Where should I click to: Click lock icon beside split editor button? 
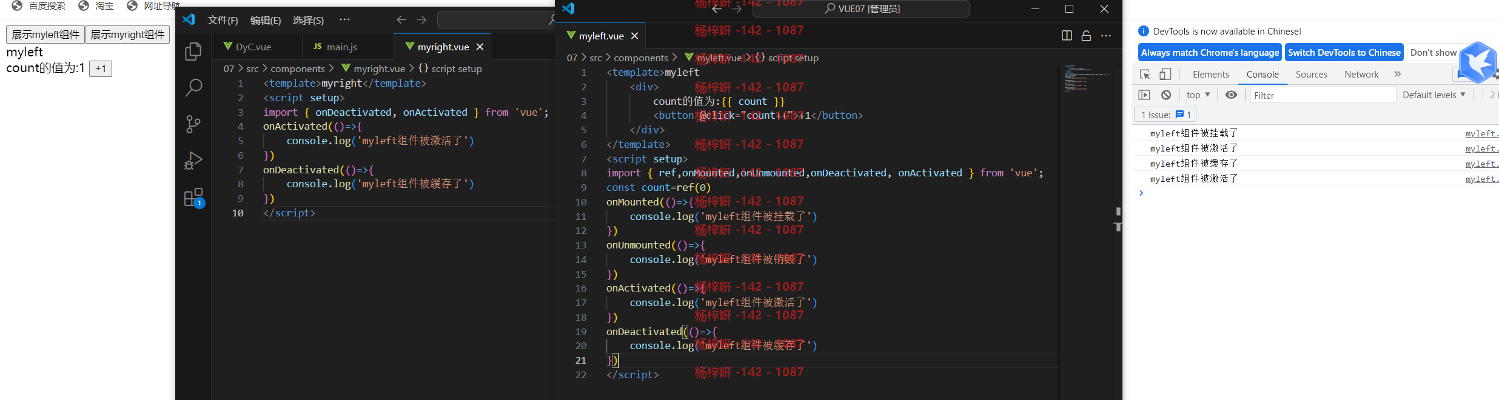pyautogui.click(x=1086, y=36)
